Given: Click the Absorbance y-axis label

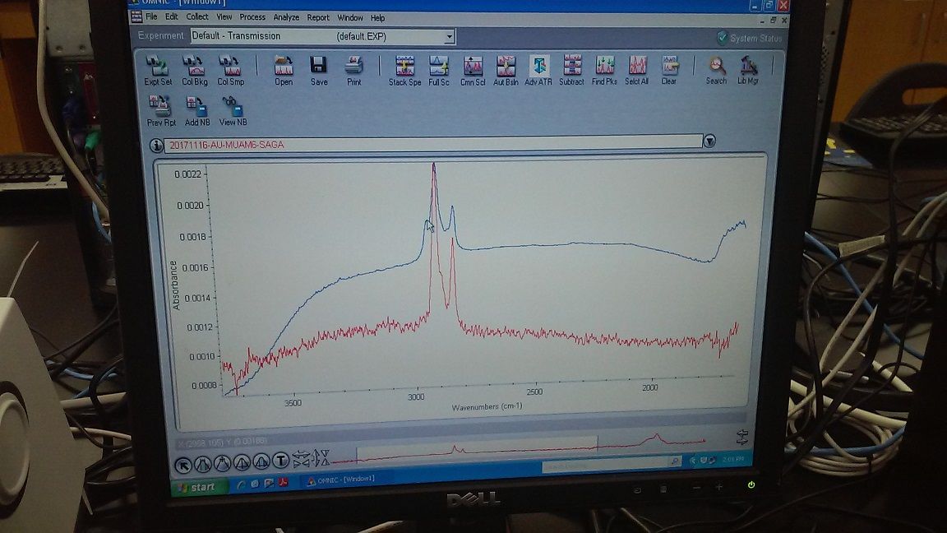Looking at the screenshot, I should [174, 285].
